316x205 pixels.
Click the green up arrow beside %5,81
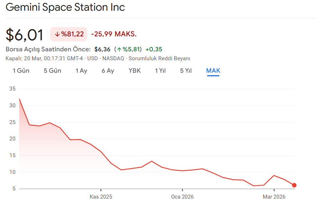[119, 49]
